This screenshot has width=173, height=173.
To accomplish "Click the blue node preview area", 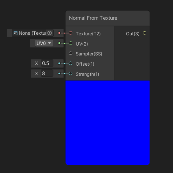I will click(107, 123).
